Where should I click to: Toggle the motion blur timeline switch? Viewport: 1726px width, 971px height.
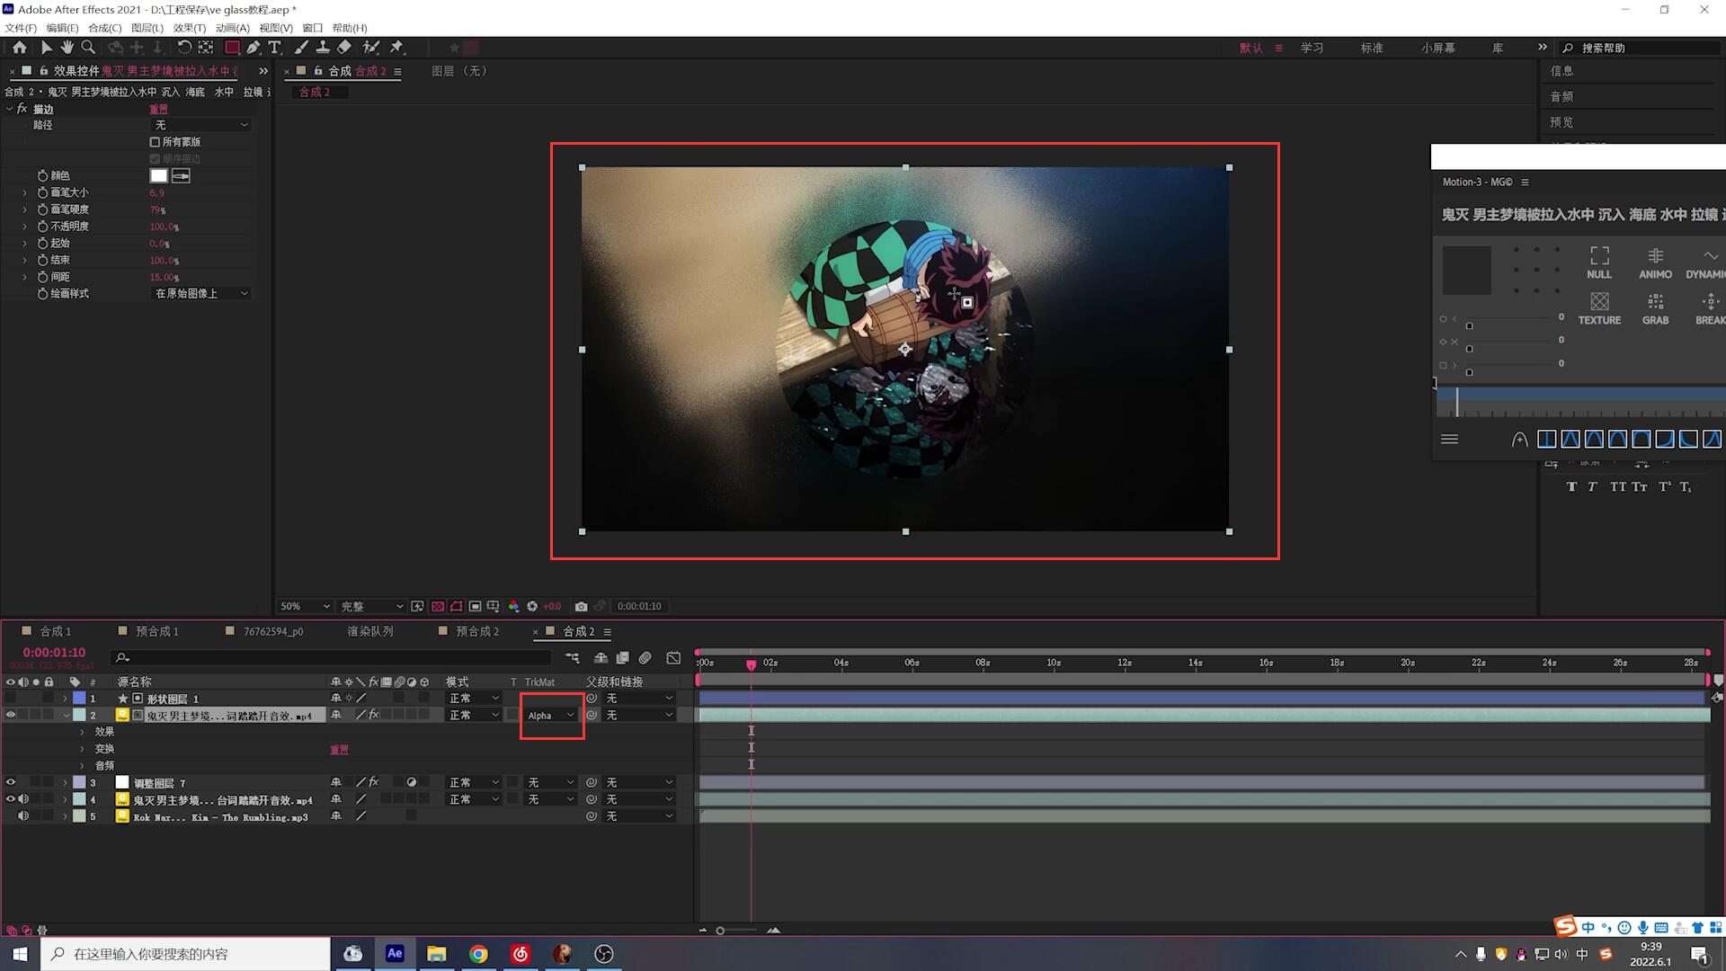(x=645, y=659)
